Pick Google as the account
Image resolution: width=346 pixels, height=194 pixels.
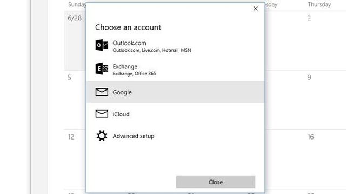175,92
